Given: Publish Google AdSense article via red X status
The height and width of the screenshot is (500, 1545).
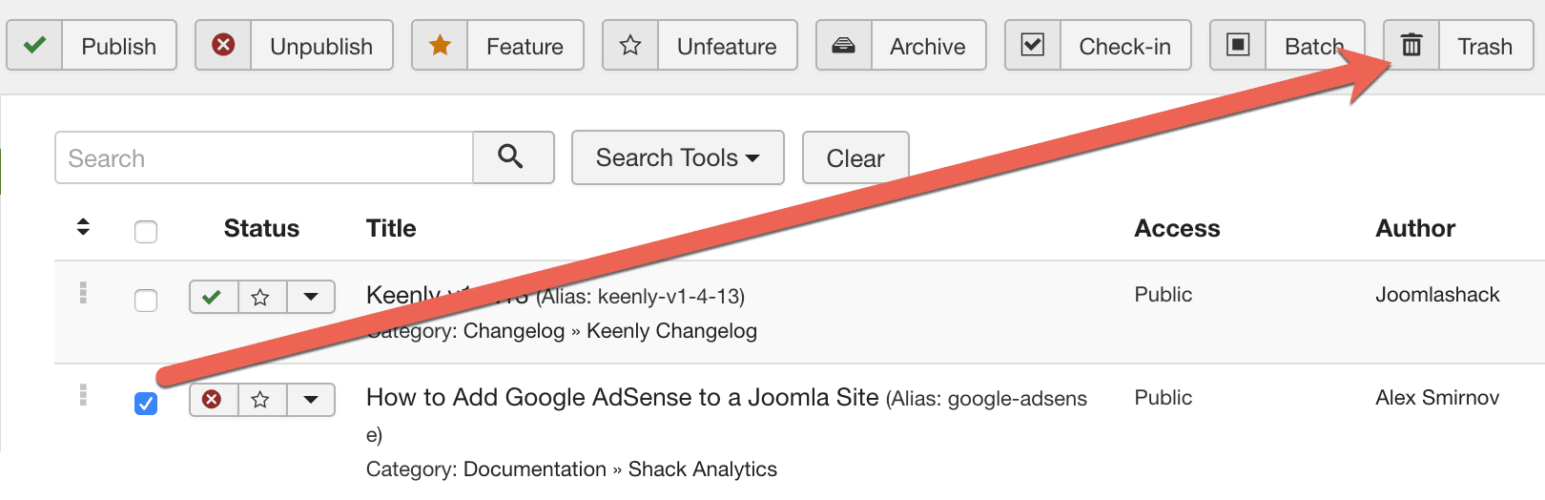Looking at the screenshot, I should (213, 400).
